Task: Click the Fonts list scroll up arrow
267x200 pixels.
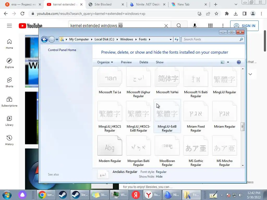Action: point(243,69)
